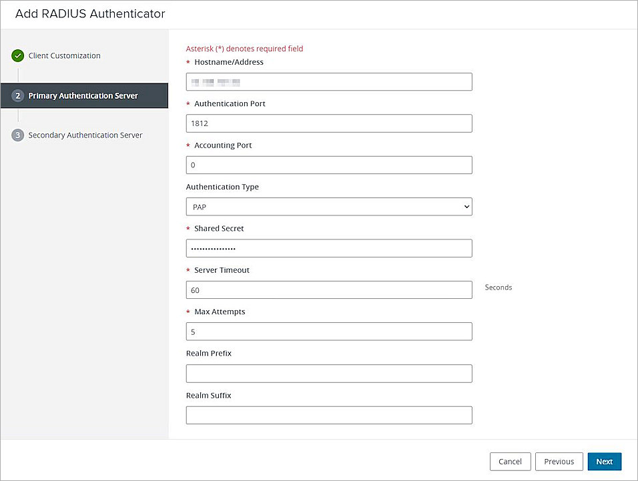Click the Previous button
This screenshot has width=638, height=481.
pyautogui.click(x=559, y=461)
